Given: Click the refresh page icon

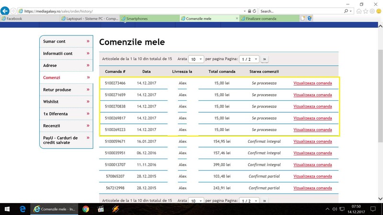Looking at the screenshot, I should (x=254, y=11).
